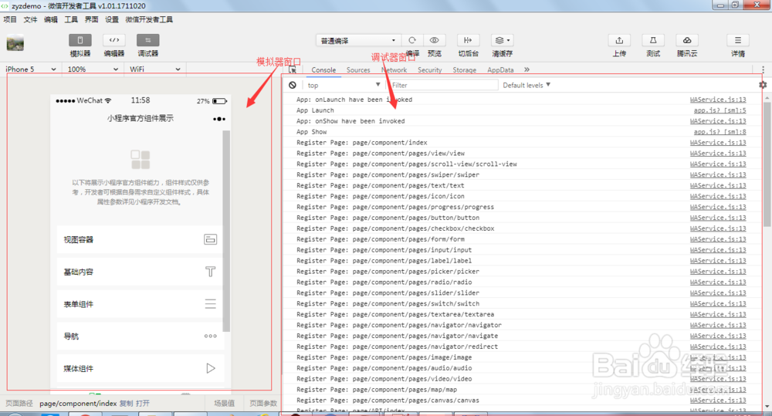Expand more devtools tabs chevron

(527, 70)
